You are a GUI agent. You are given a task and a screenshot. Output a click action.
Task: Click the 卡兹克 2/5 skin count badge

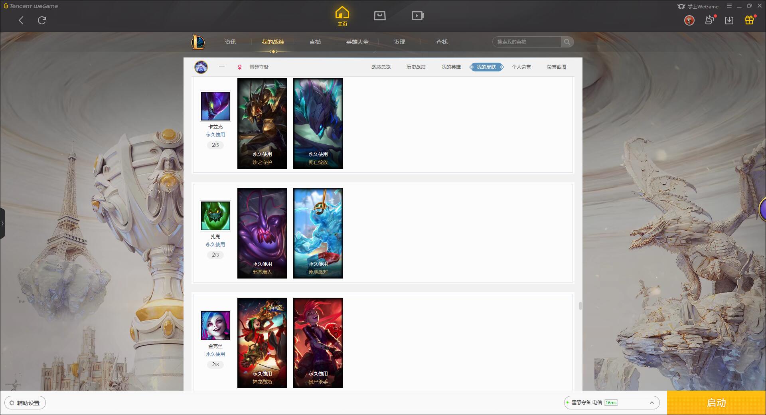pos(215,145)
